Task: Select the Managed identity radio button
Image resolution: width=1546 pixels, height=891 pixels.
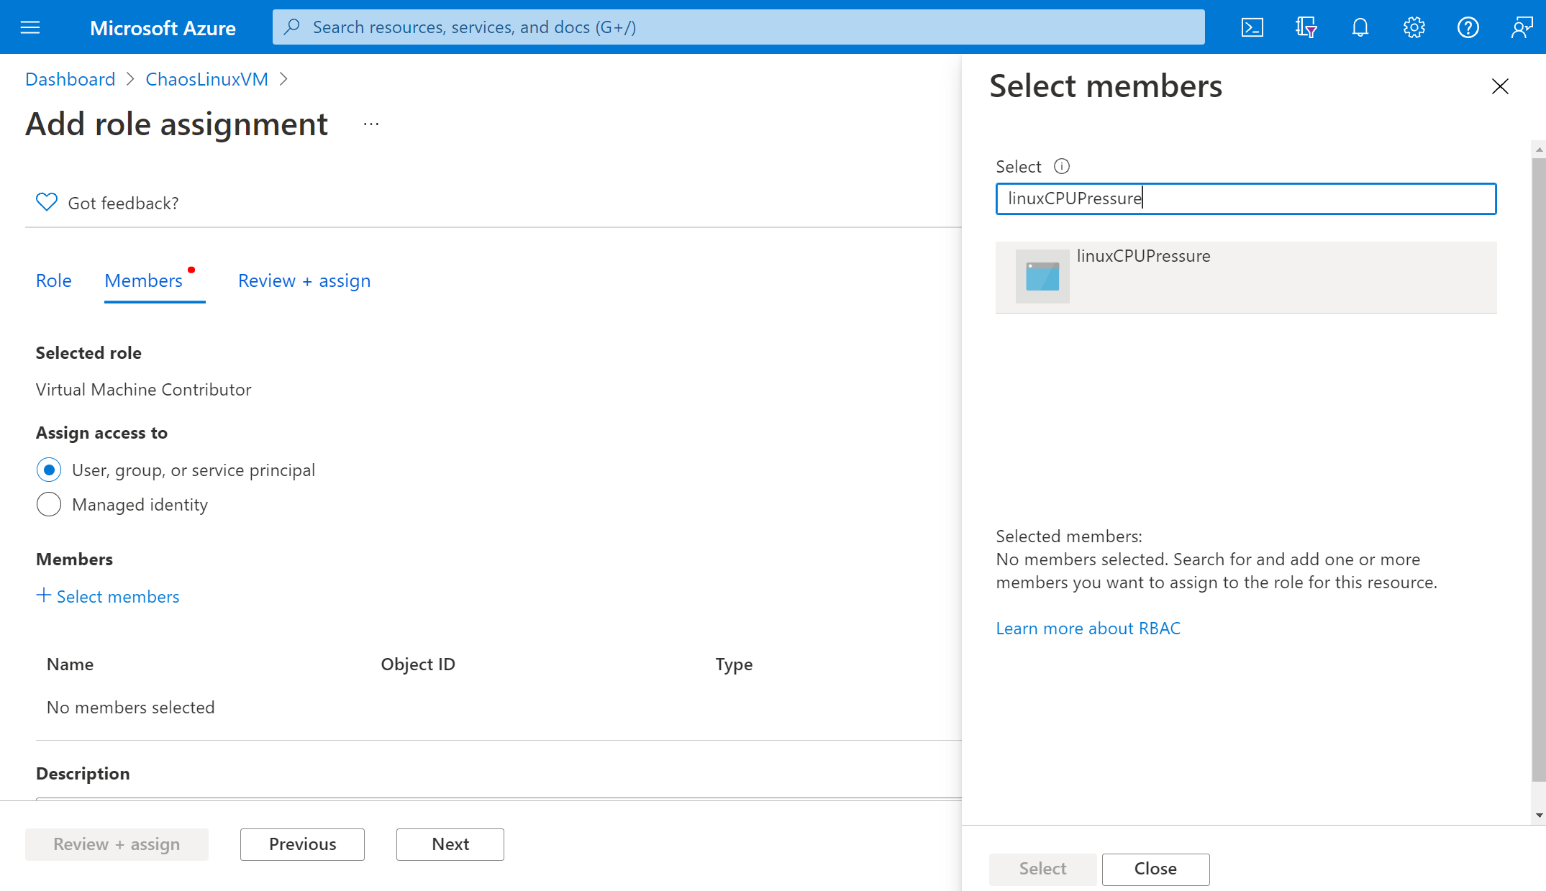Action: coord(49,504)
